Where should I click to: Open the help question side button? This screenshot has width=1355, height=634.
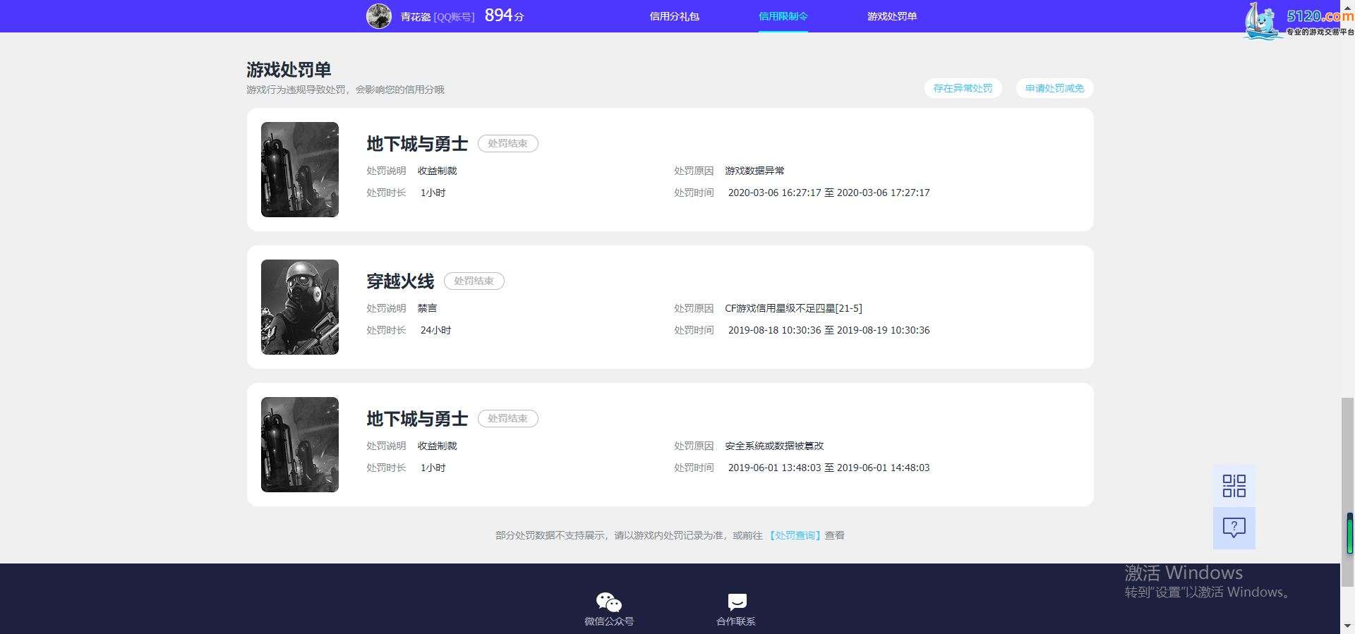pos(1234,528)
